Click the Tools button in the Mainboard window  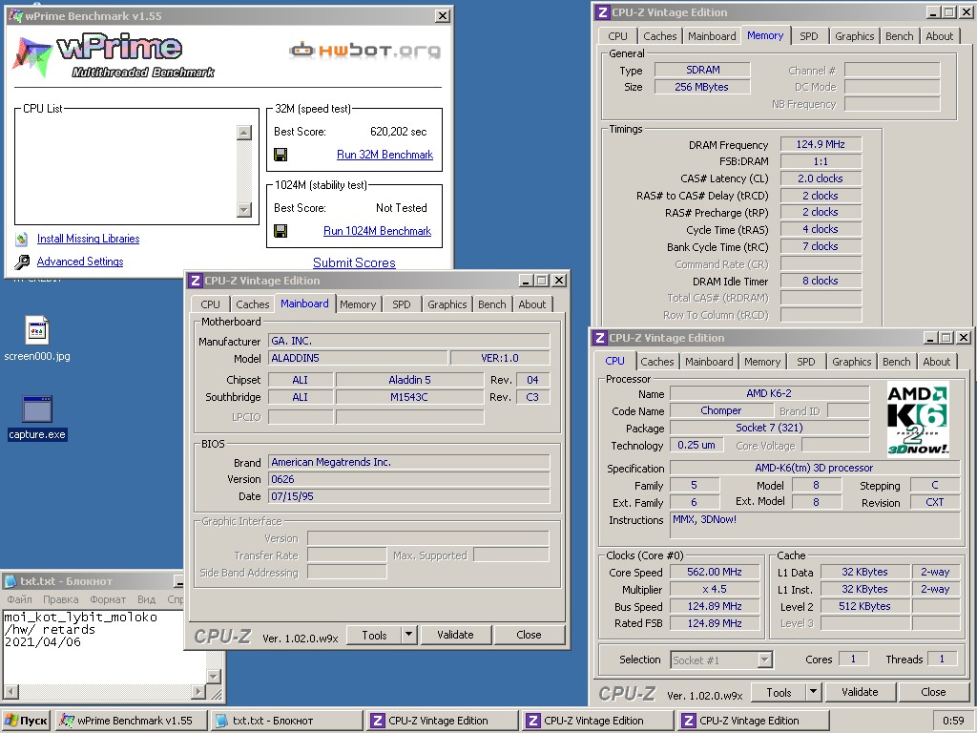point(374,635)
